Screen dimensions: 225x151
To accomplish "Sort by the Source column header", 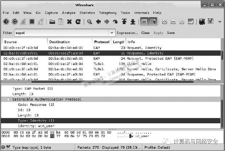I will click(x=25, y=42).
